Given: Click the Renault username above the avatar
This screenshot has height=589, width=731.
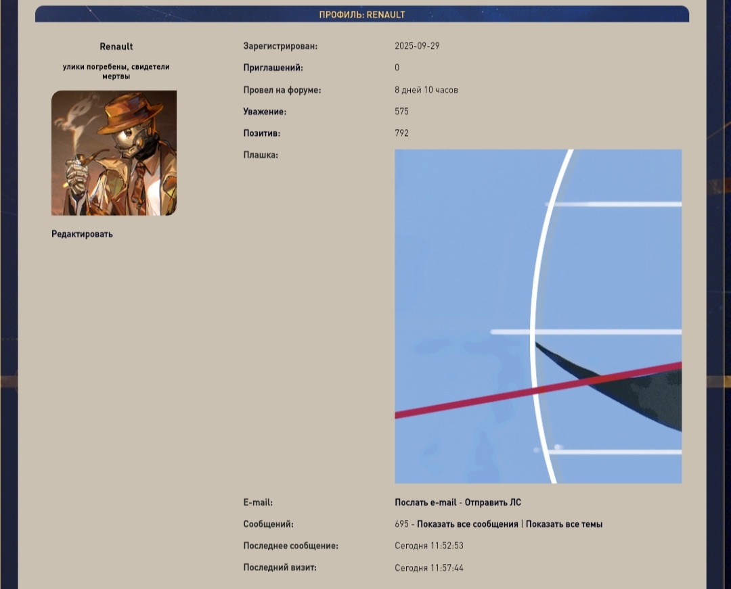Looking at the screenshot, I should [116, 47].
